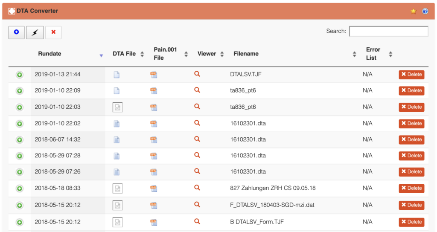Sort table by Rundate column

pos(50,54)
